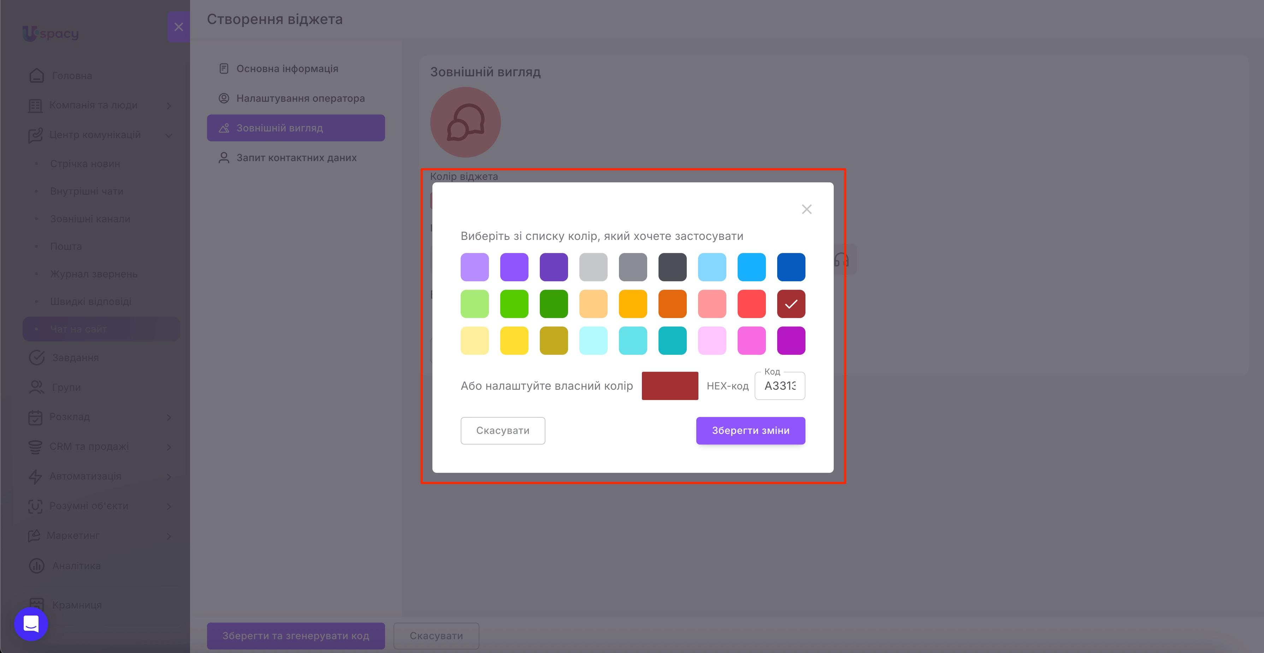Select the light green color swatch
Viewport: 1264px width, 653px height.
[x=474, y=304]
